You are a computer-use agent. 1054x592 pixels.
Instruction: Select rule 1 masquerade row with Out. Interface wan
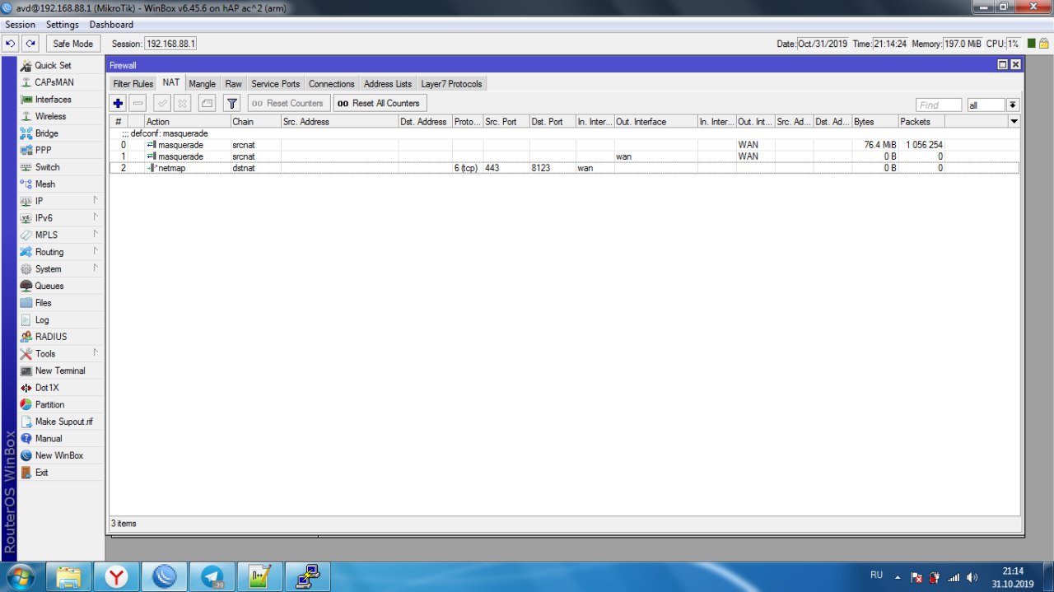click(x=564, y=156)
